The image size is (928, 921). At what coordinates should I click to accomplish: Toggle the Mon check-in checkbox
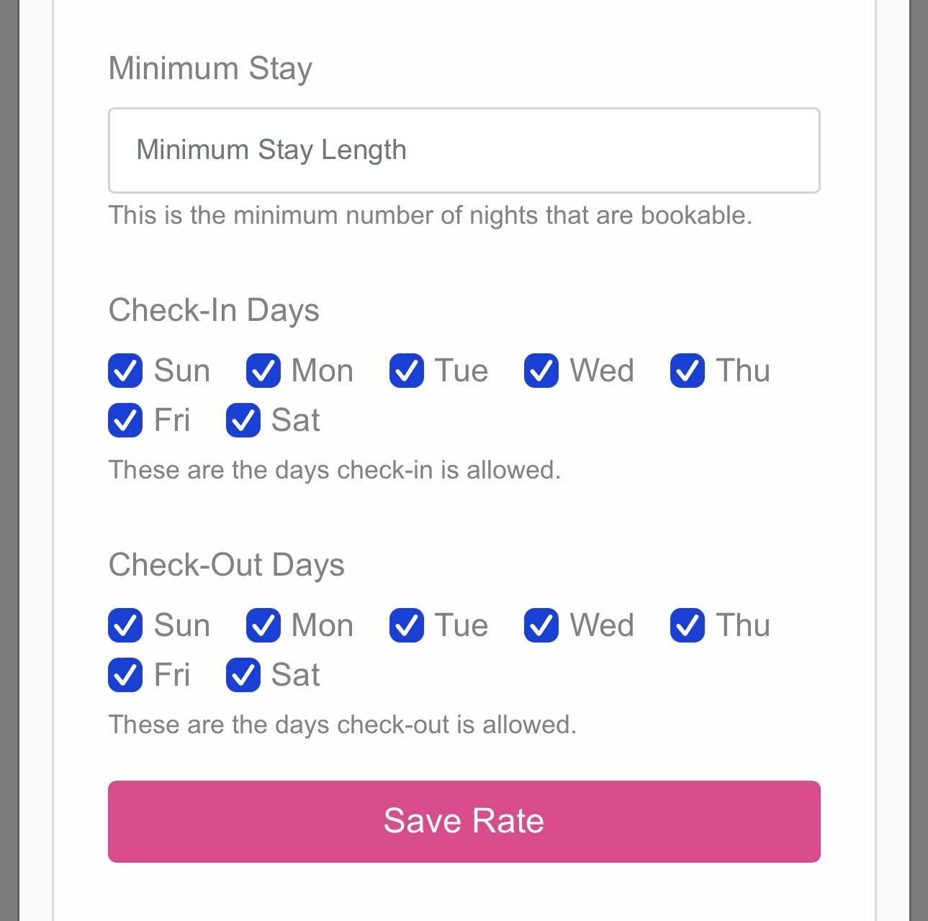point(264,371)
